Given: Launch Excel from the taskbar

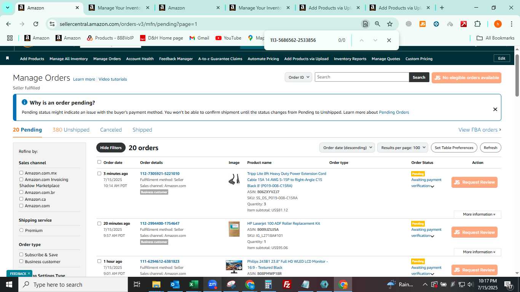Looking at the screenshot, I should click(193, 284).
